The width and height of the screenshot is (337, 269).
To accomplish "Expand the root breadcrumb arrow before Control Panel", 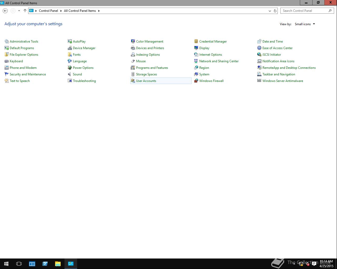I will 36,11.
